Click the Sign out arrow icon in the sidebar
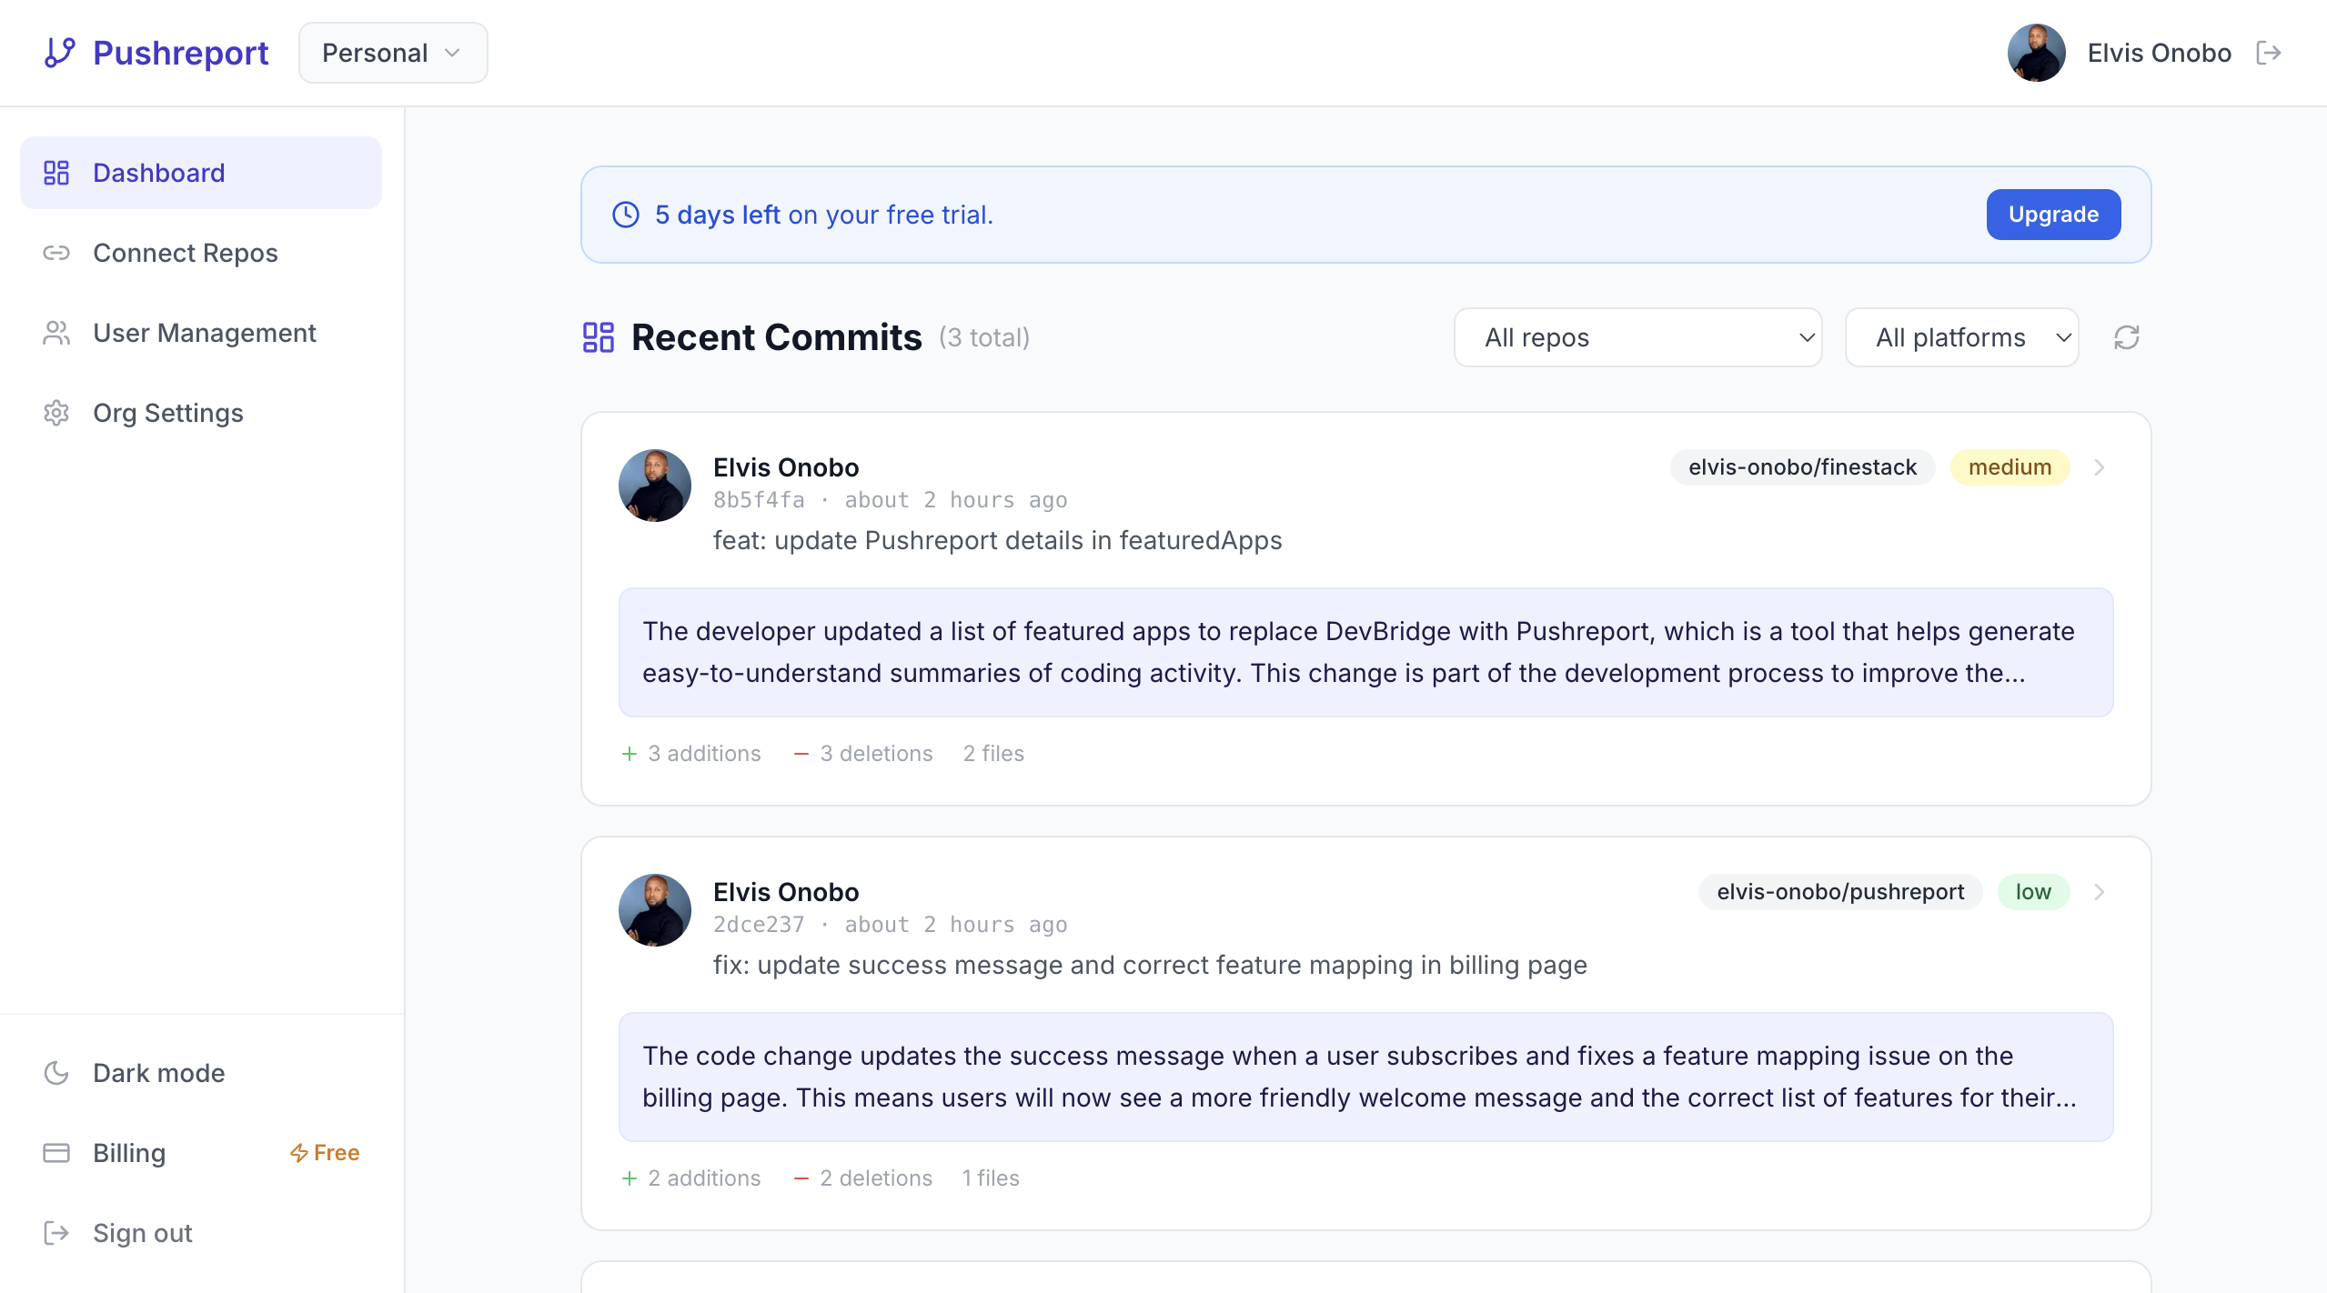This screenshot has height=1293, width=2327. [x=56, y=1233]
